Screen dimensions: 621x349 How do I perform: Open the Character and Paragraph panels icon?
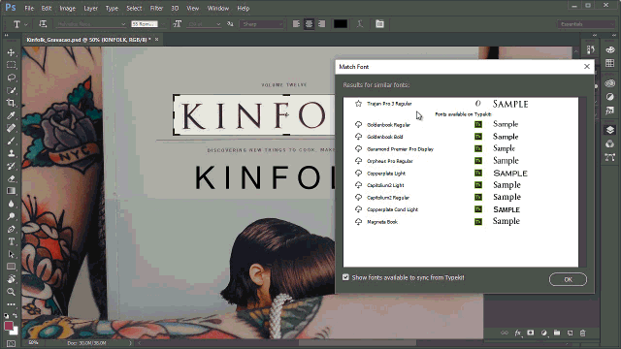[x=379, y=24]
